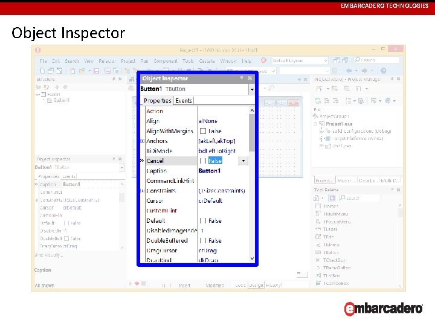Click the scroll-down arrow in enlarged Object Inspector

[251, 258]
